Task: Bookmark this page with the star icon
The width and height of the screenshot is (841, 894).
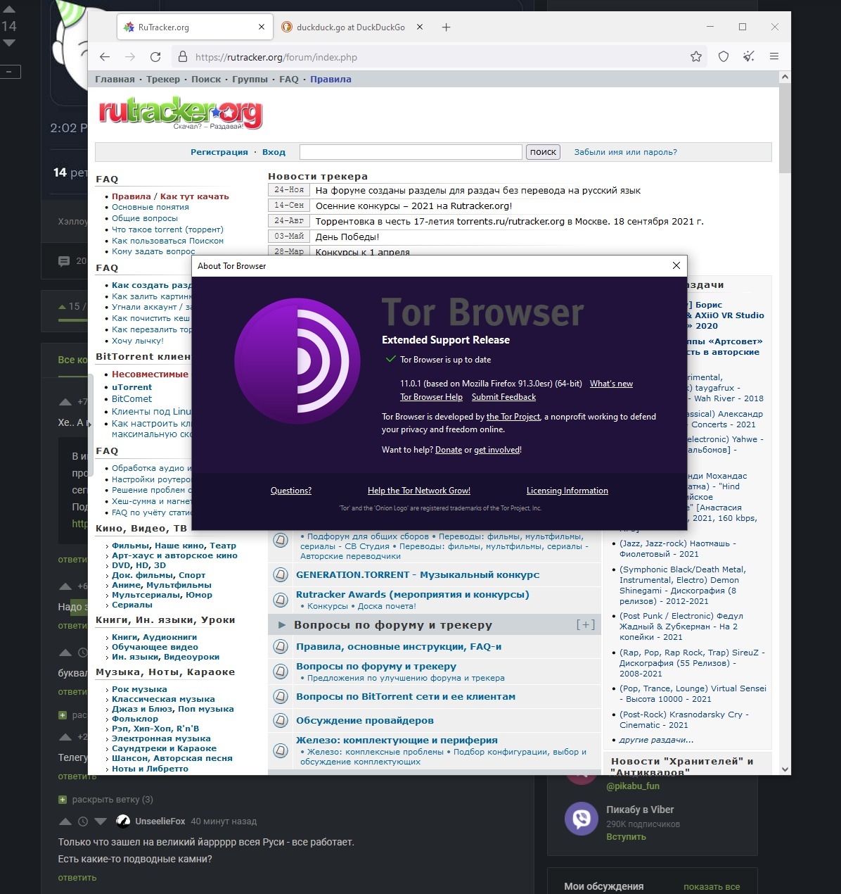Action: click(x=696, y=57)
